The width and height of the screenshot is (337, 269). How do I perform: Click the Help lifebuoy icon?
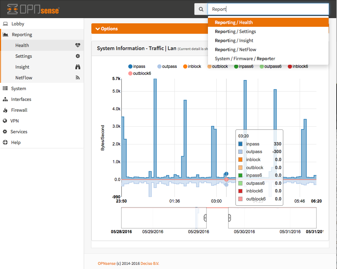[5, 142]
